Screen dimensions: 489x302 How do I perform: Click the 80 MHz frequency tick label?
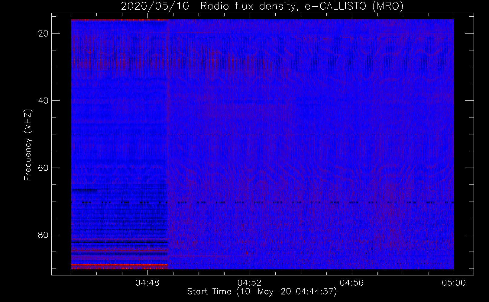click(x=43, y=235)
